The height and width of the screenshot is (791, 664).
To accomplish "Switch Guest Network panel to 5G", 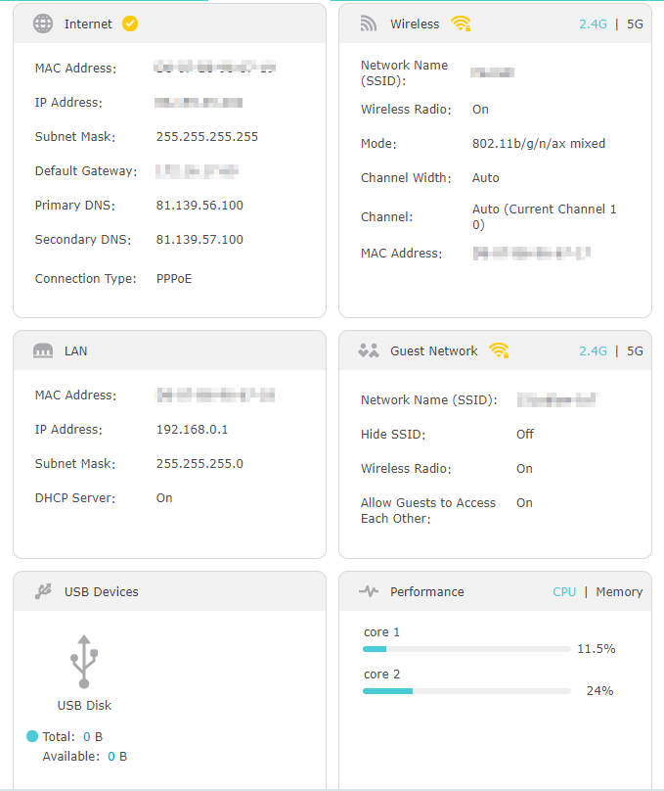I will click(x=635, y=350).
